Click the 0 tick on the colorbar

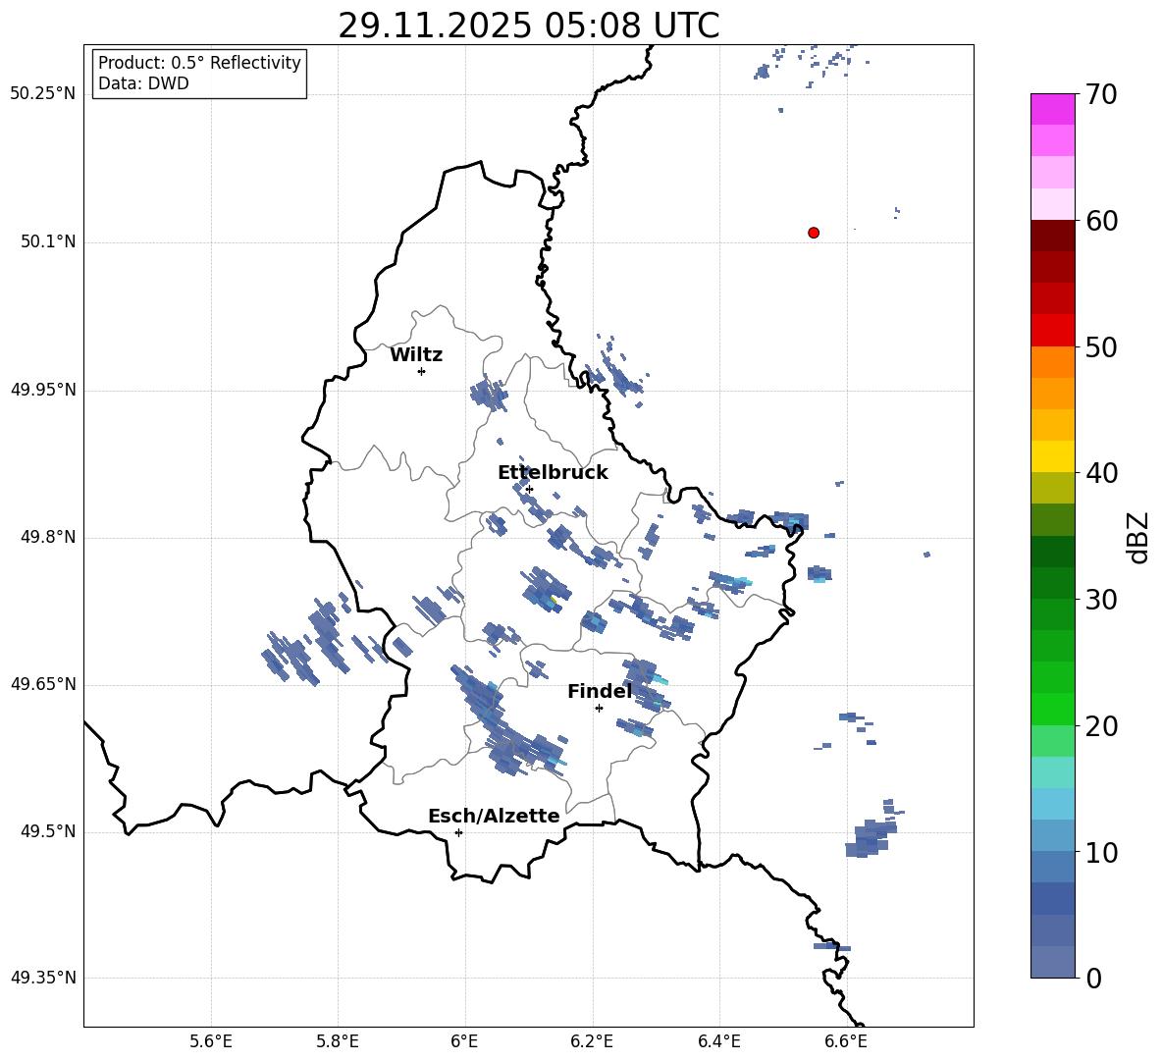click(x=1094, y=978)
